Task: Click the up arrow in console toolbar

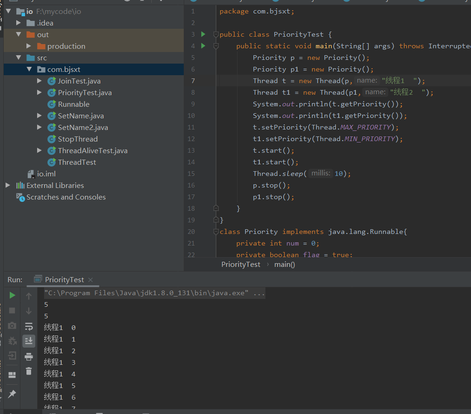Action: coord(29,296)
